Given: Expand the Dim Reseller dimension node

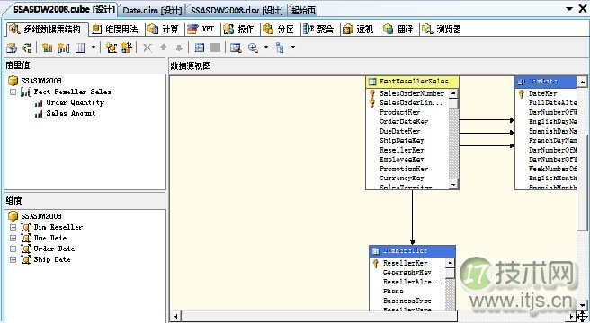Looking at the screenshot, I should [13, 227].
